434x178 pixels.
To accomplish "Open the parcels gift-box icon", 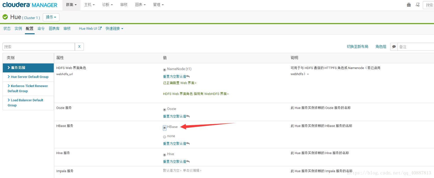I will (409, 5).
